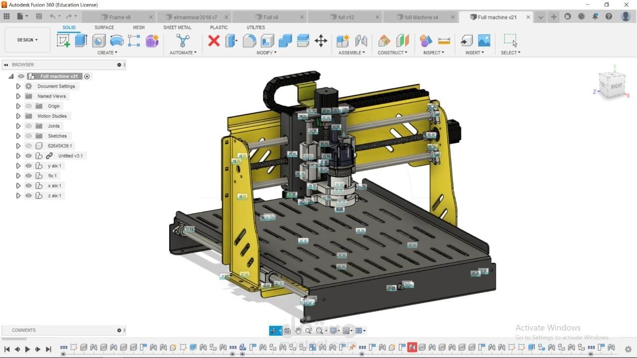Open the MODIFY dropdown menu

click(x=266, y=52)
